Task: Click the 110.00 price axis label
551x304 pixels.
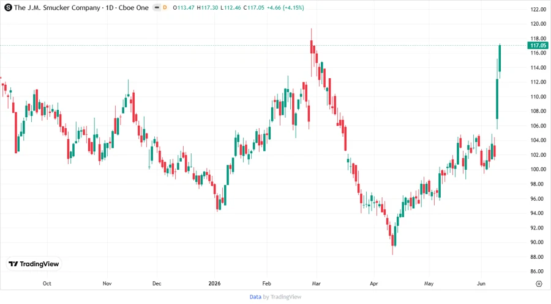Action: [x=538, y=96]
